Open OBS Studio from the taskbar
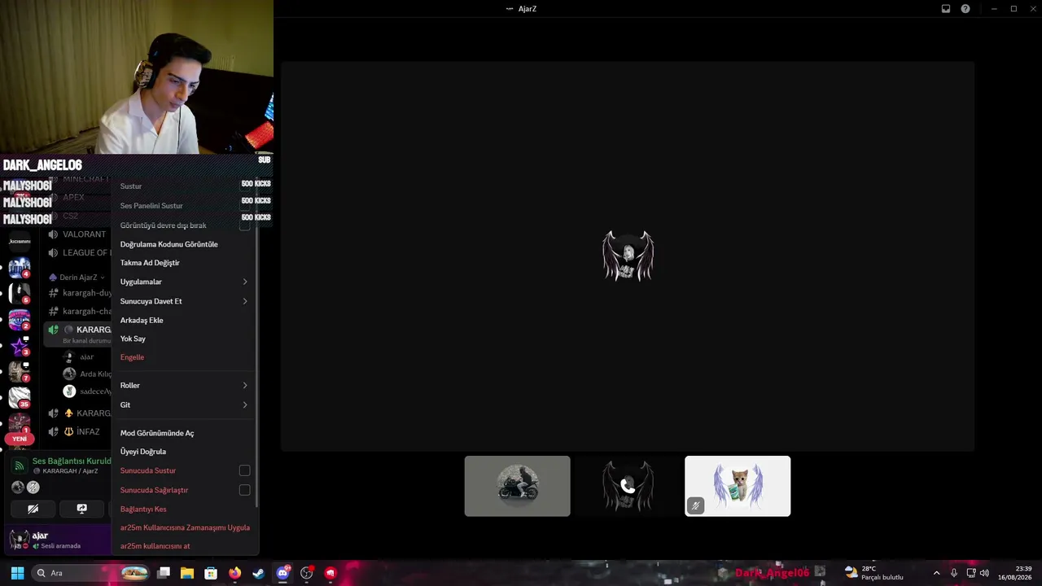 (x=307, y=573)
